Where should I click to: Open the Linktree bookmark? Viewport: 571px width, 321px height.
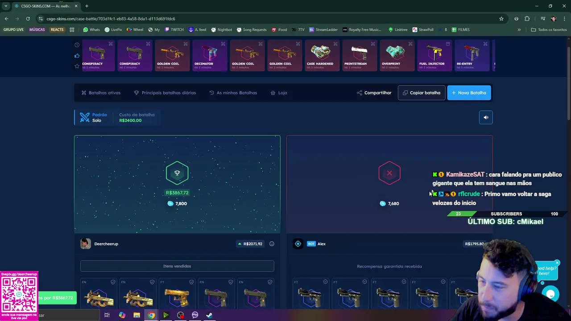tap(398, 29)
